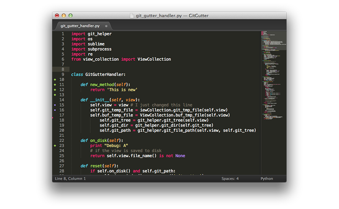Click 'class GitGutterHandler:' line
The height and width of the screenshot is (209, 339).
pos(98,74)
